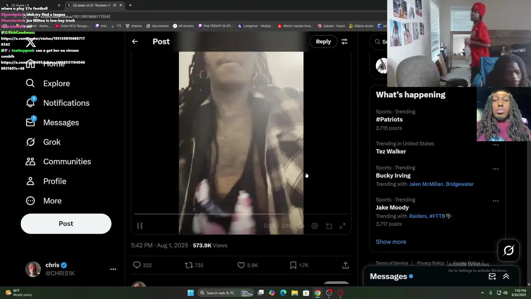Click the Communities people icon
Screen dimensions: 531x299
[x=30, y=162]
